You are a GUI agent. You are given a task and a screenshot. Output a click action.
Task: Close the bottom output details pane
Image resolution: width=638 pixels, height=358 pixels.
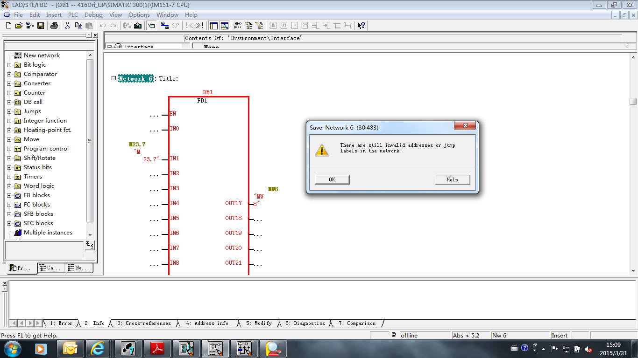coord(4,282)
